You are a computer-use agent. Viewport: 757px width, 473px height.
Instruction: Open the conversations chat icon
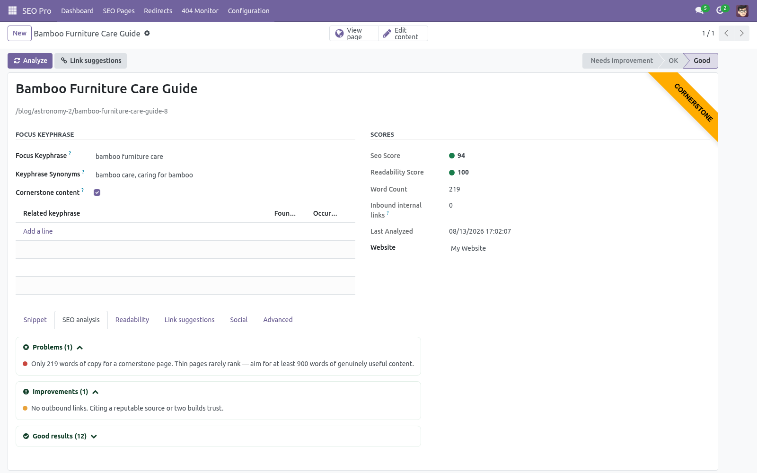click(699, 10)
